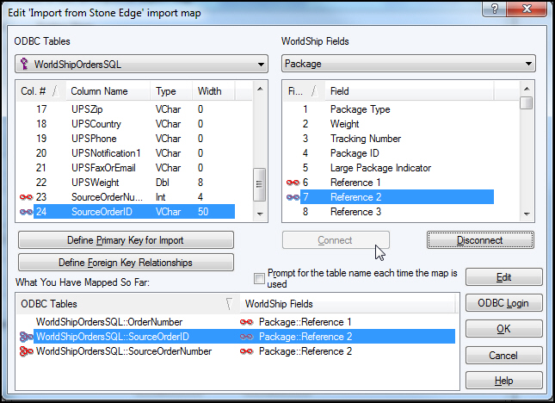Sort by the Col. # header
555x403 pixels.
(x=40, y=91)
